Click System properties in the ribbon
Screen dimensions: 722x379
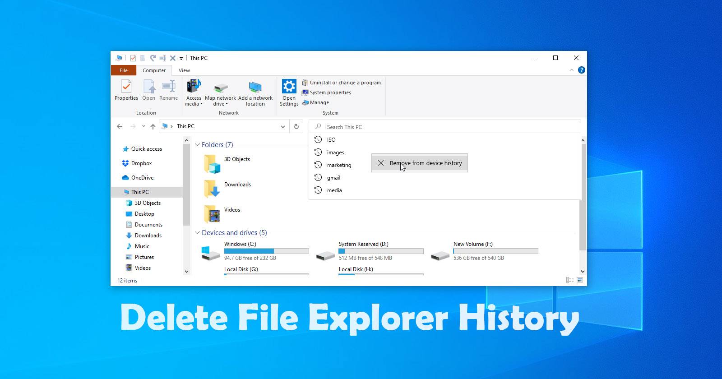pos(330,92)
